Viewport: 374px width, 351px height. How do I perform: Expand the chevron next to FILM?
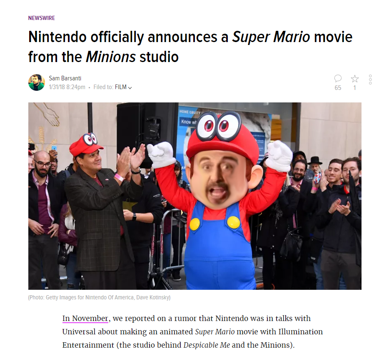[x=130, y=88]
